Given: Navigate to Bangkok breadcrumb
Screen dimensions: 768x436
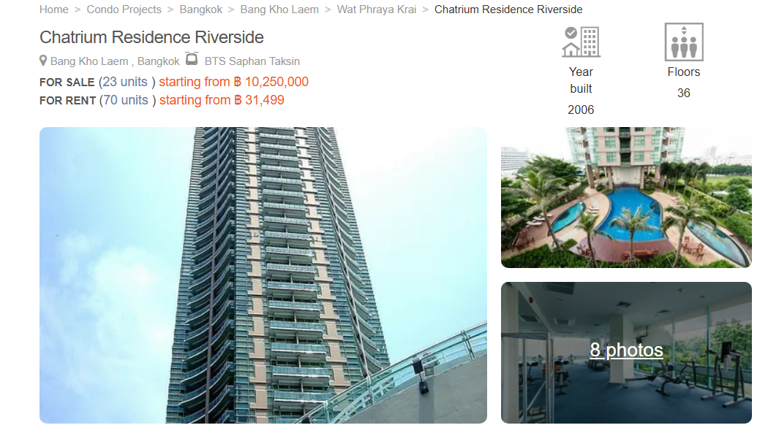Looking at the screenshot, I should [x=201, y=9].
